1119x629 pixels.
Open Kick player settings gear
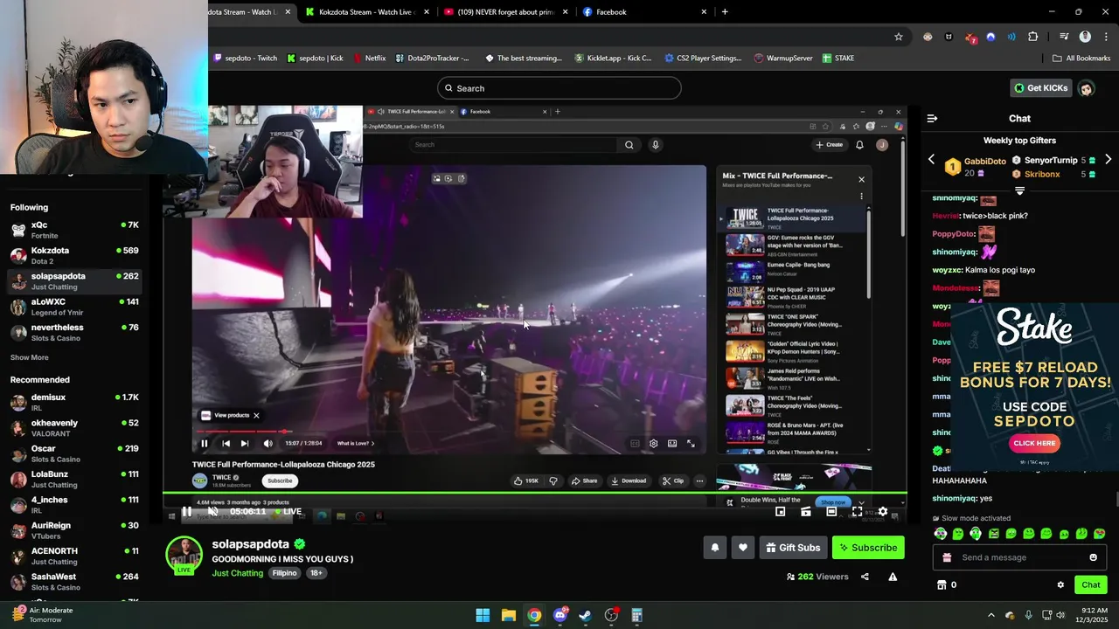[883, 512]
